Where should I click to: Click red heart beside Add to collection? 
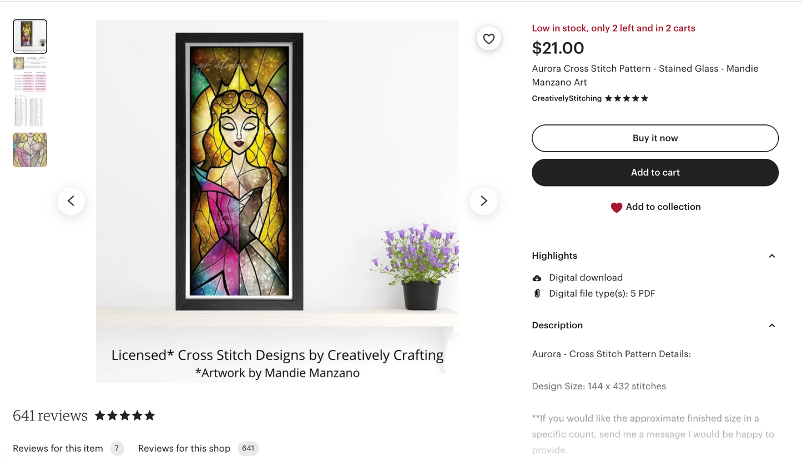(616, 207)
